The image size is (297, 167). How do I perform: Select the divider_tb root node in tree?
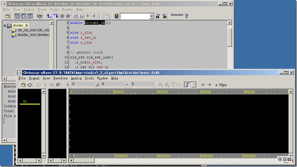pos(20,26)
